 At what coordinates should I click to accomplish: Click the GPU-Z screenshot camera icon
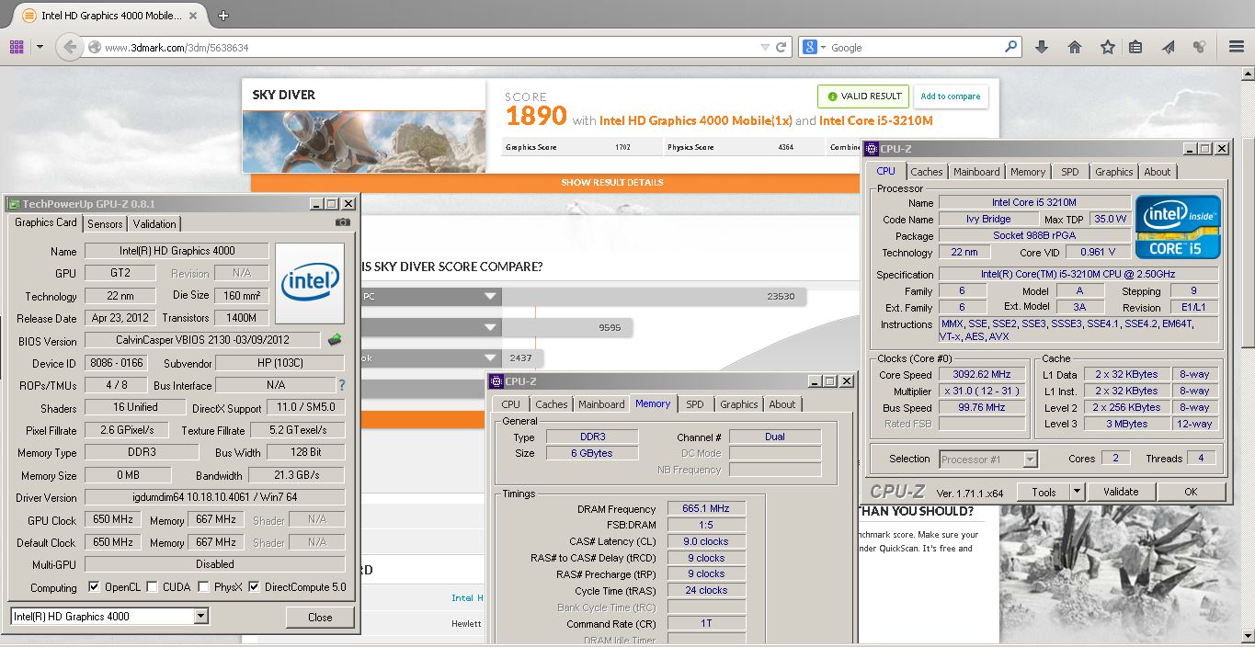pos(343,222)
